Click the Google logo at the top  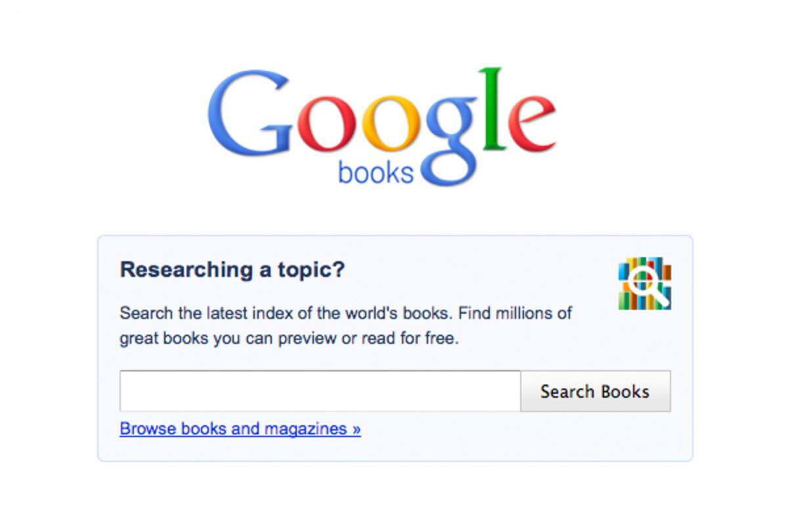coord(382,126)
